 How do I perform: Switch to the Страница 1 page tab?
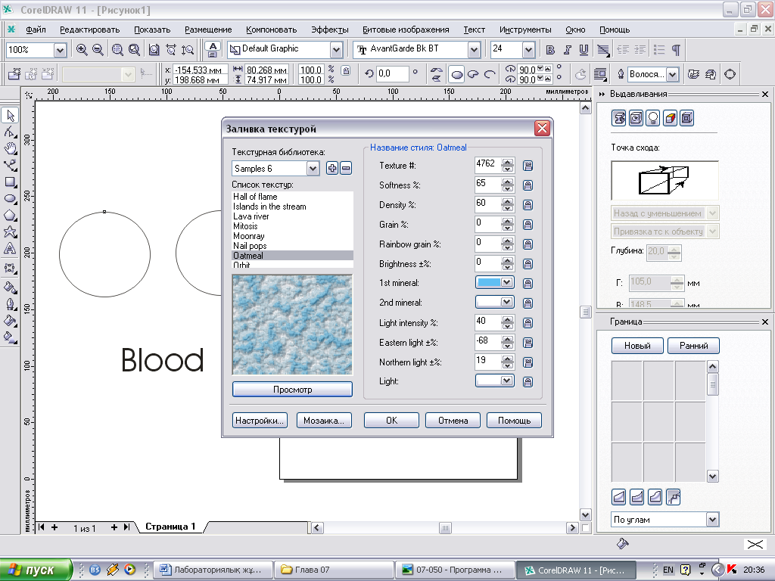click(x=170, y=527)
